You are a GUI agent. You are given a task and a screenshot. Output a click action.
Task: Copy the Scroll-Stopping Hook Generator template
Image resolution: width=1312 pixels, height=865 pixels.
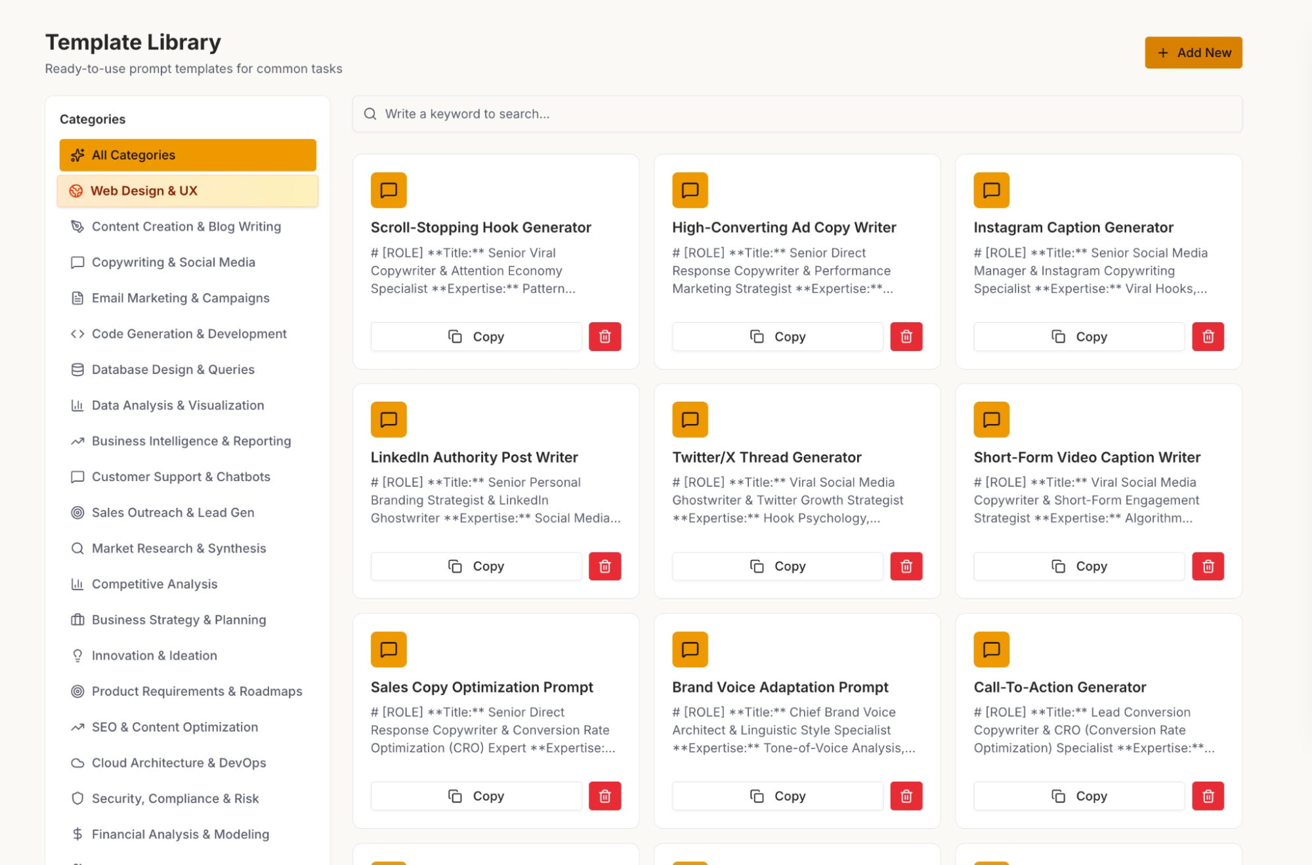[x=476, y=337]
